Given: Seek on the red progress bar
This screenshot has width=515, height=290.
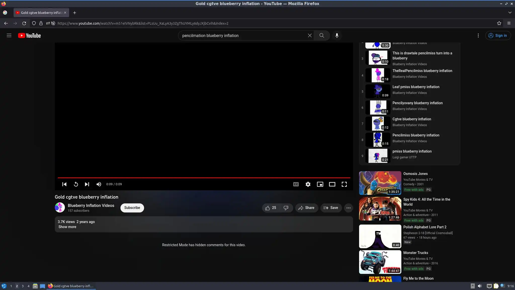Looking at the screenshot, I should [204, 178].
